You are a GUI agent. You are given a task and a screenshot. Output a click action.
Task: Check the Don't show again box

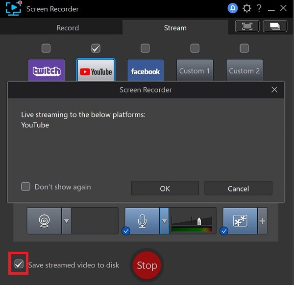pos(25,187)
